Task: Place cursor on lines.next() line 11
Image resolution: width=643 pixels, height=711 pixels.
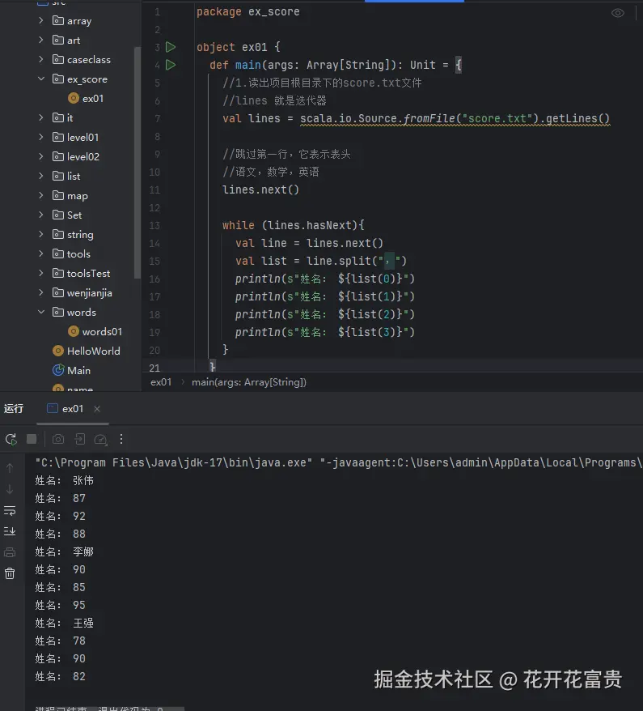Action: [x=260, y=189]
